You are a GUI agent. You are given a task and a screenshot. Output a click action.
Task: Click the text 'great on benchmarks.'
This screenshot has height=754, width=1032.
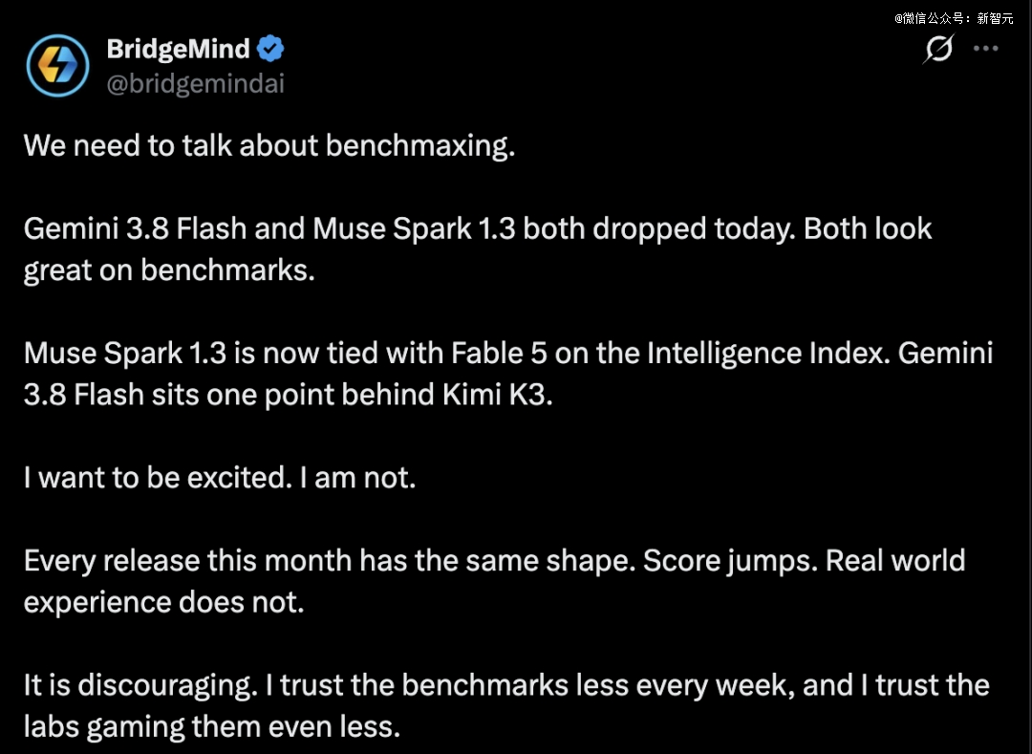pyautogui.click(x=169, y=270)
